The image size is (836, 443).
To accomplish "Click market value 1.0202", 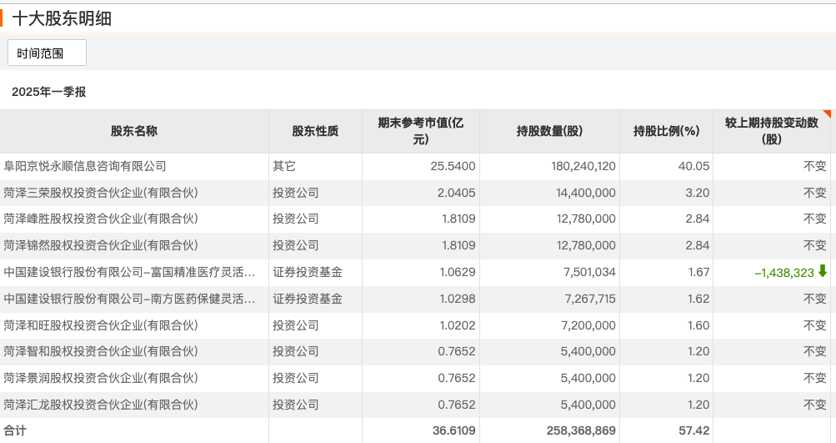I will pyautogui.click(x=458, y=325).
